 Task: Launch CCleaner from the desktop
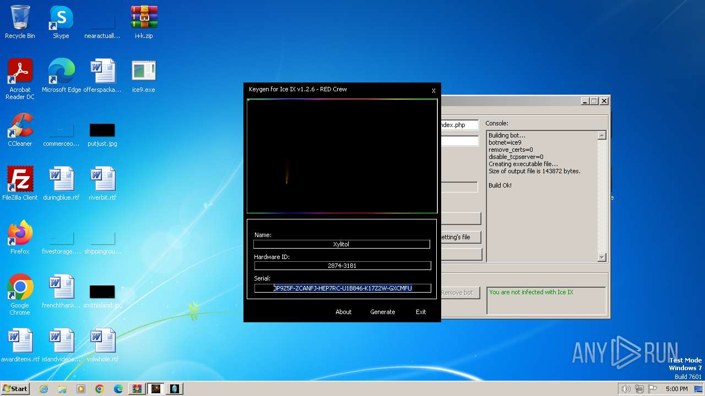(x=20, y=130)
